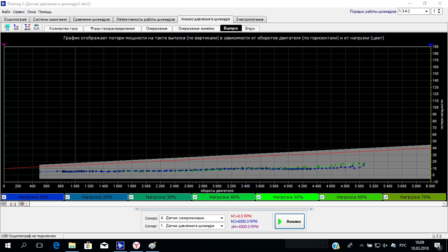Click the bright green Нагрузка 50% color label
The height and width of the screenshot is (252, 448).
coord(288,197)
